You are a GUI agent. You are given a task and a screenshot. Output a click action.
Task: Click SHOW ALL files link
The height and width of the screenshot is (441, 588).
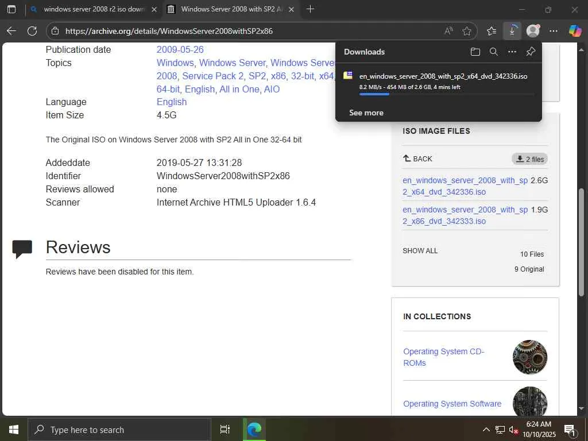420,250
